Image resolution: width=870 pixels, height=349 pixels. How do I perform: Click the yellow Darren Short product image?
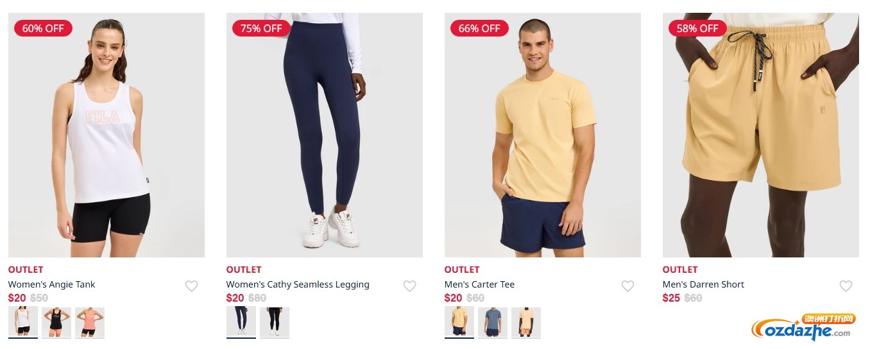pos(761,135)
